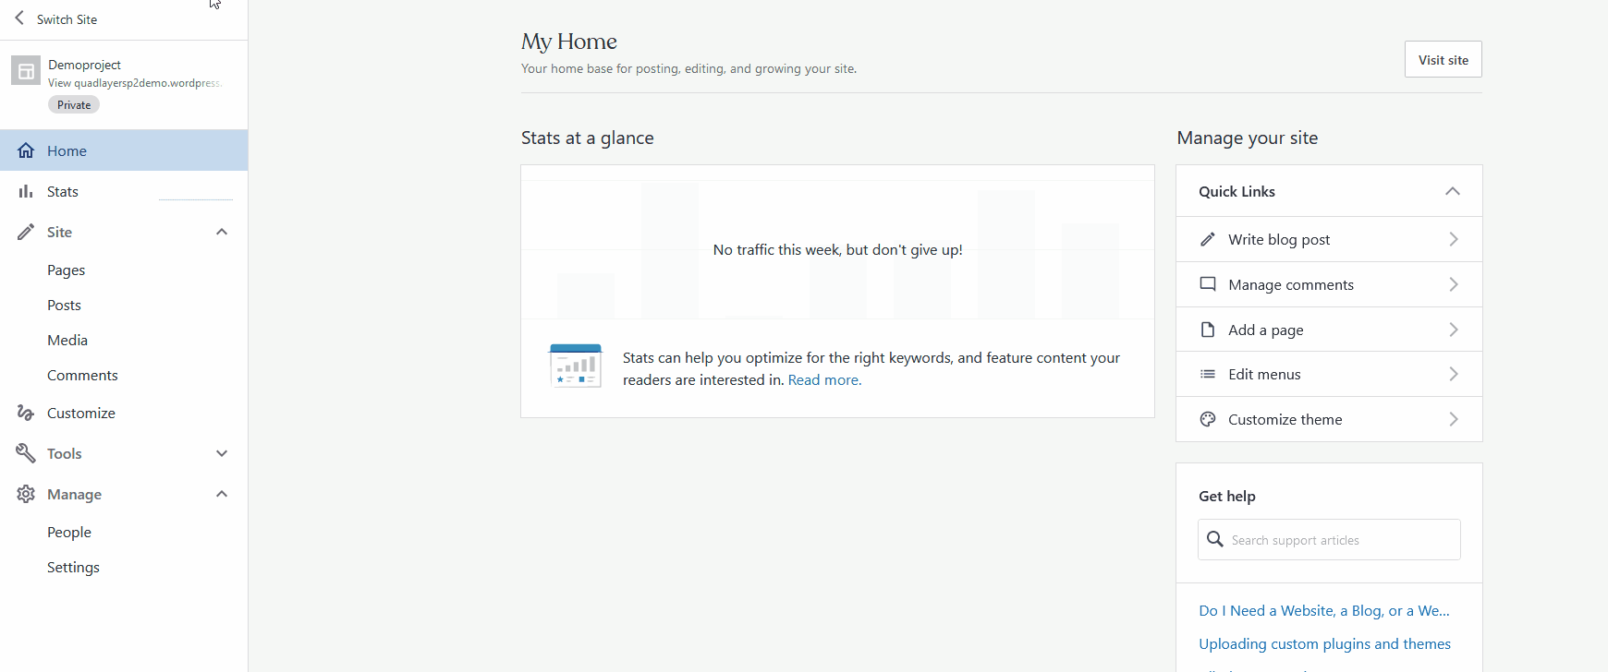Click the Manage comments row chevron
This screenshot has height=672, width=1608.
coord(1454,284)
